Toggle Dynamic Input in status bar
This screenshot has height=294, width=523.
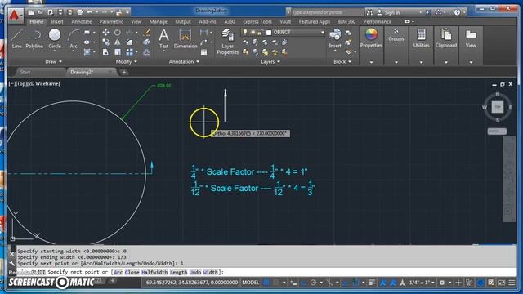[x=293, y=283]
